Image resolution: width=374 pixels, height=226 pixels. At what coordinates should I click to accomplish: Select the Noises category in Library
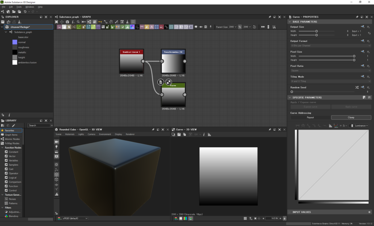[x=12, y=199]
